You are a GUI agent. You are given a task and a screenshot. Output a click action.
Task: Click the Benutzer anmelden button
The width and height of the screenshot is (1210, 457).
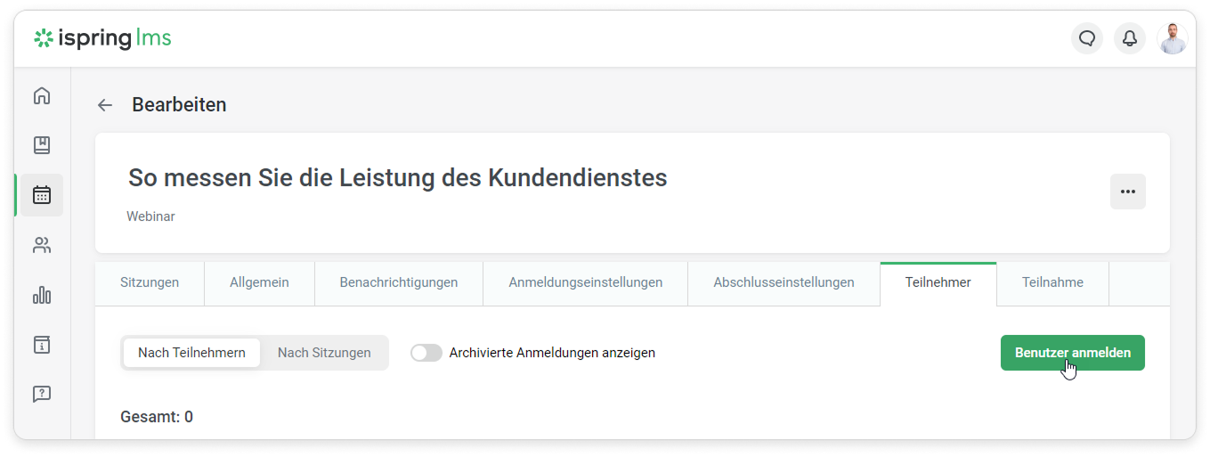coord(1072,353)
